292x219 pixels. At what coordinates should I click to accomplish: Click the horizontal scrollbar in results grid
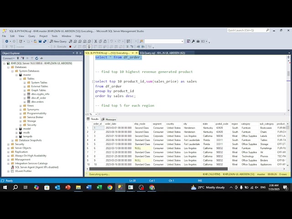[158, 169]
